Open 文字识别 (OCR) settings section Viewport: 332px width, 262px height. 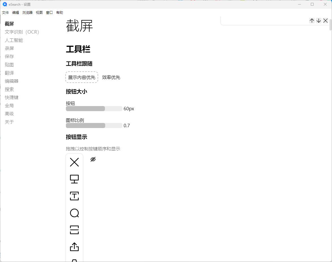click(22, 32)
